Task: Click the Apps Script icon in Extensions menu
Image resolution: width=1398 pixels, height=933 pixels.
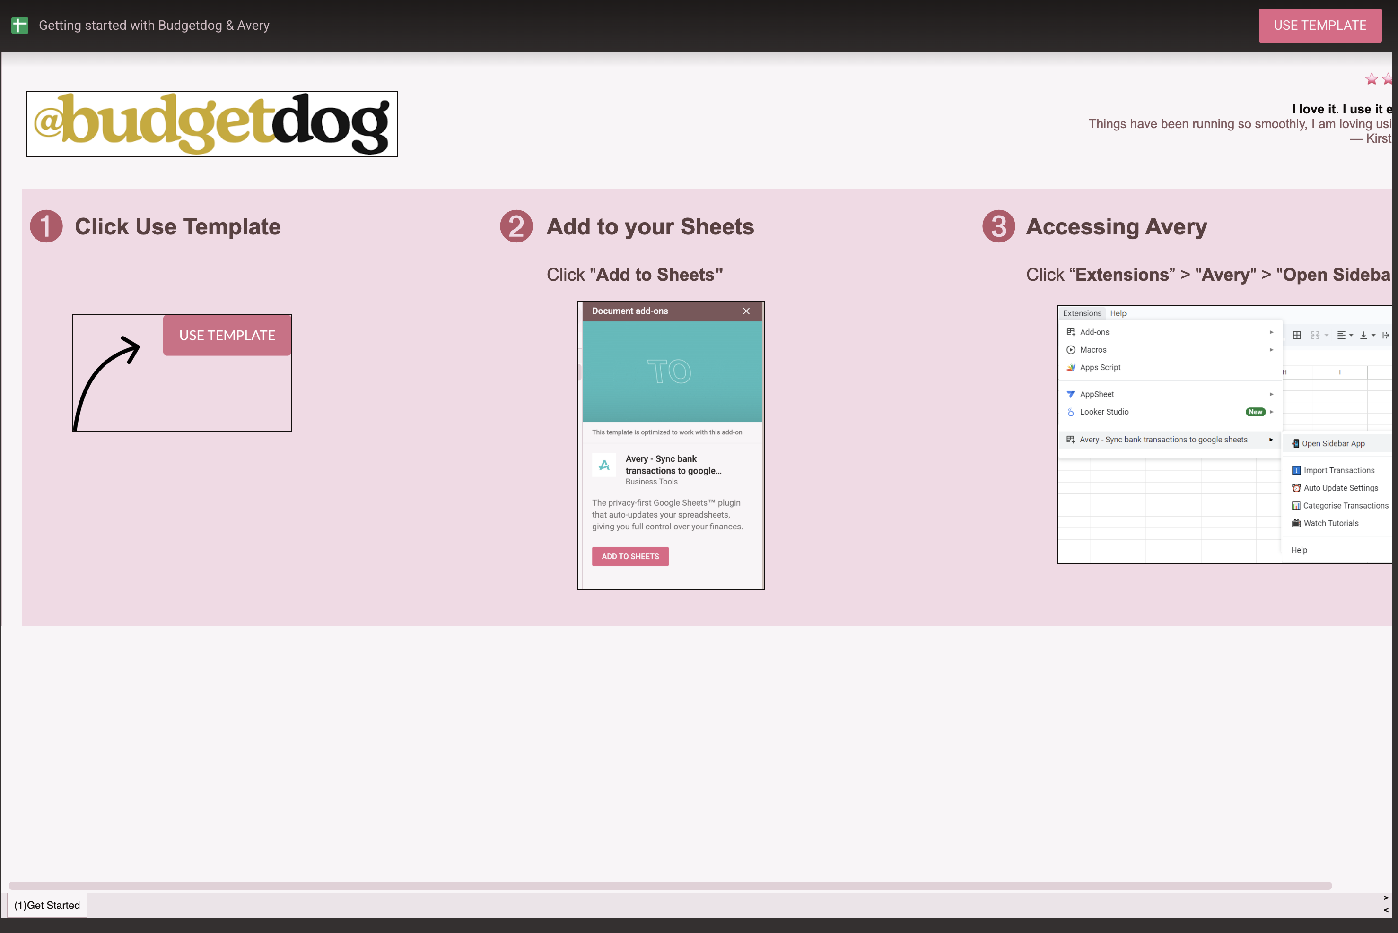Action: [x=1071, y=367]
